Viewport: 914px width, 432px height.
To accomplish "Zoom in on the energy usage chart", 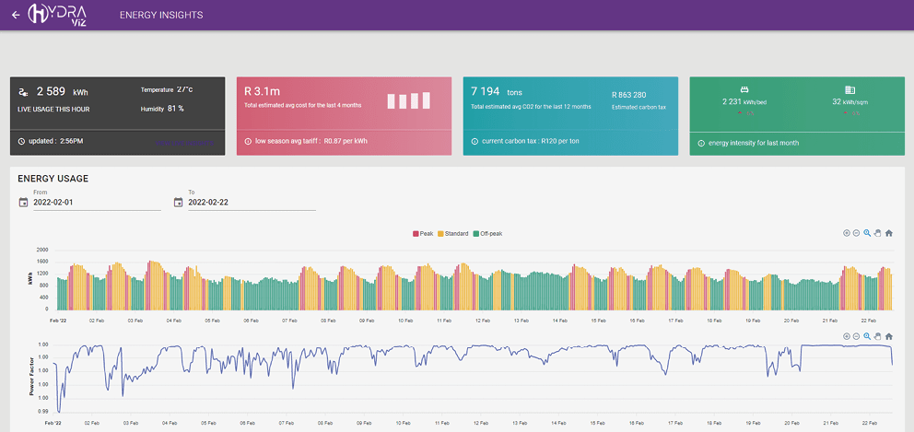I will pyautogui.click(x=846, y=233).
